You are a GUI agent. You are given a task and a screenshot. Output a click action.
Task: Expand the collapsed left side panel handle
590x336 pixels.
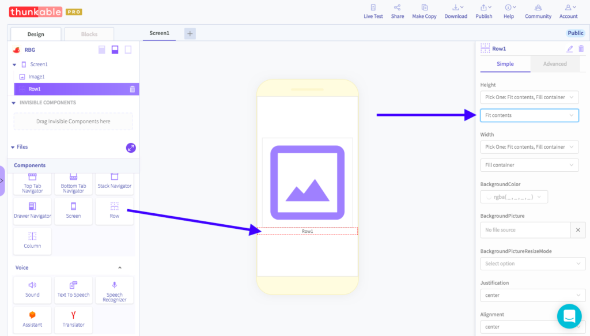pyautogui.click(x=2, y=180)
